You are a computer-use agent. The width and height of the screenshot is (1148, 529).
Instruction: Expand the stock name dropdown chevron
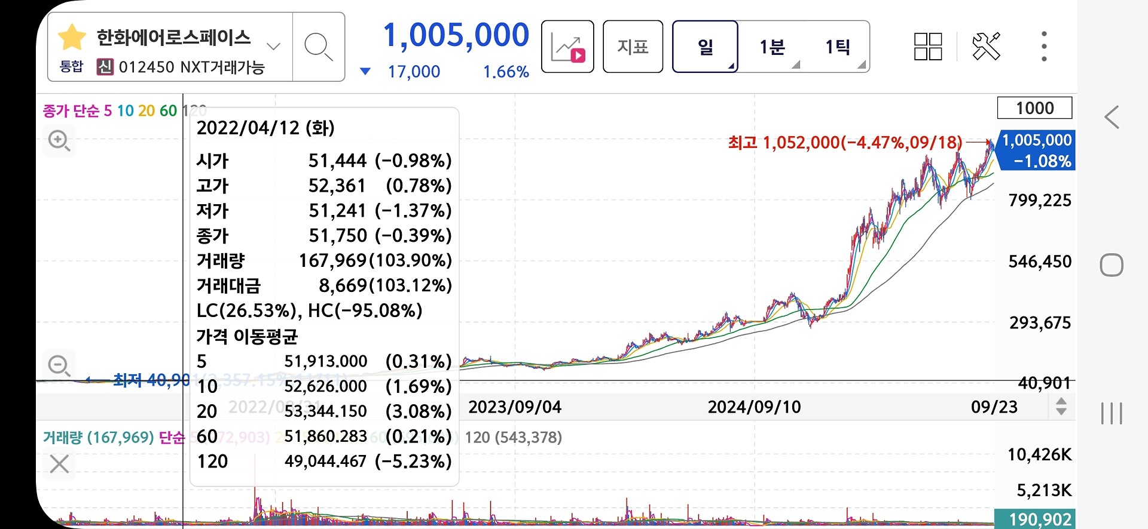click(273, 46)
